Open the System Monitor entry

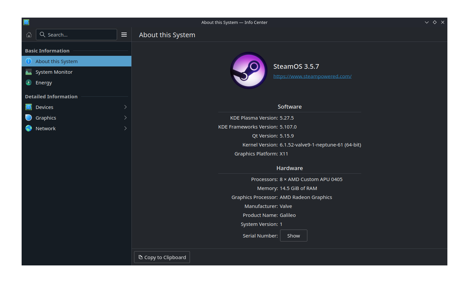click(x=77, y=72)
